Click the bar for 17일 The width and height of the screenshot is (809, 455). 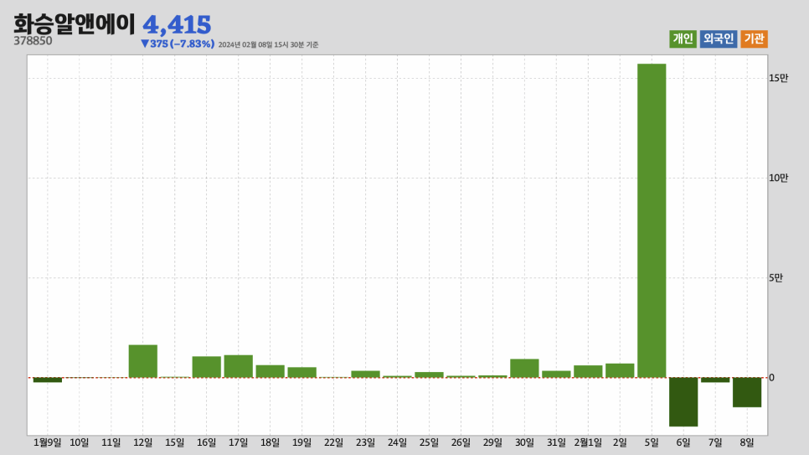tap(239, 366)
